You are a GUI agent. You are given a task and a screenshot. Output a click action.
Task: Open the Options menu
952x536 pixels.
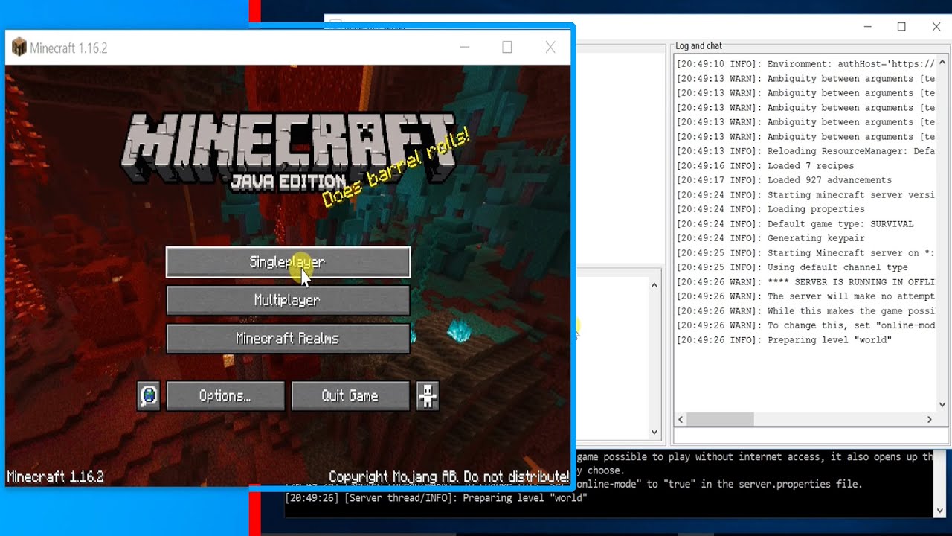[x=225, y=396]
